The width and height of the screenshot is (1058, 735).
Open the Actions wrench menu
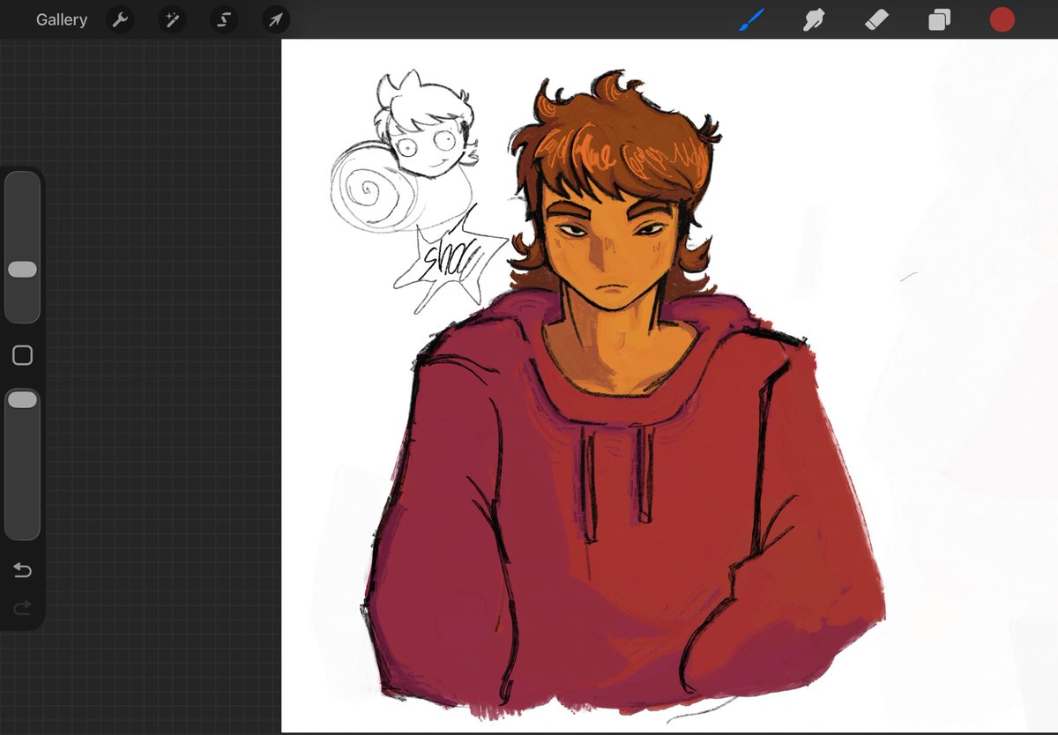pyautogui.click(x=120, y=19)
